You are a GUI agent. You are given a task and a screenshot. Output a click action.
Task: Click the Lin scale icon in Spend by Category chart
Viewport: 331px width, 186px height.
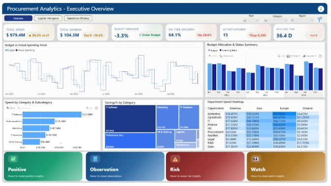point(87,108)
